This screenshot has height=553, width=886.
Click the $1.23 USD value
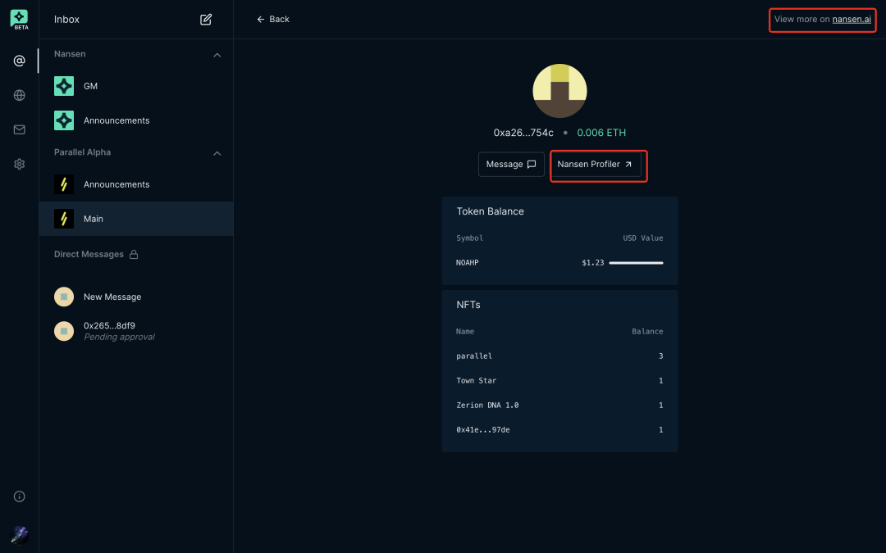593,263
